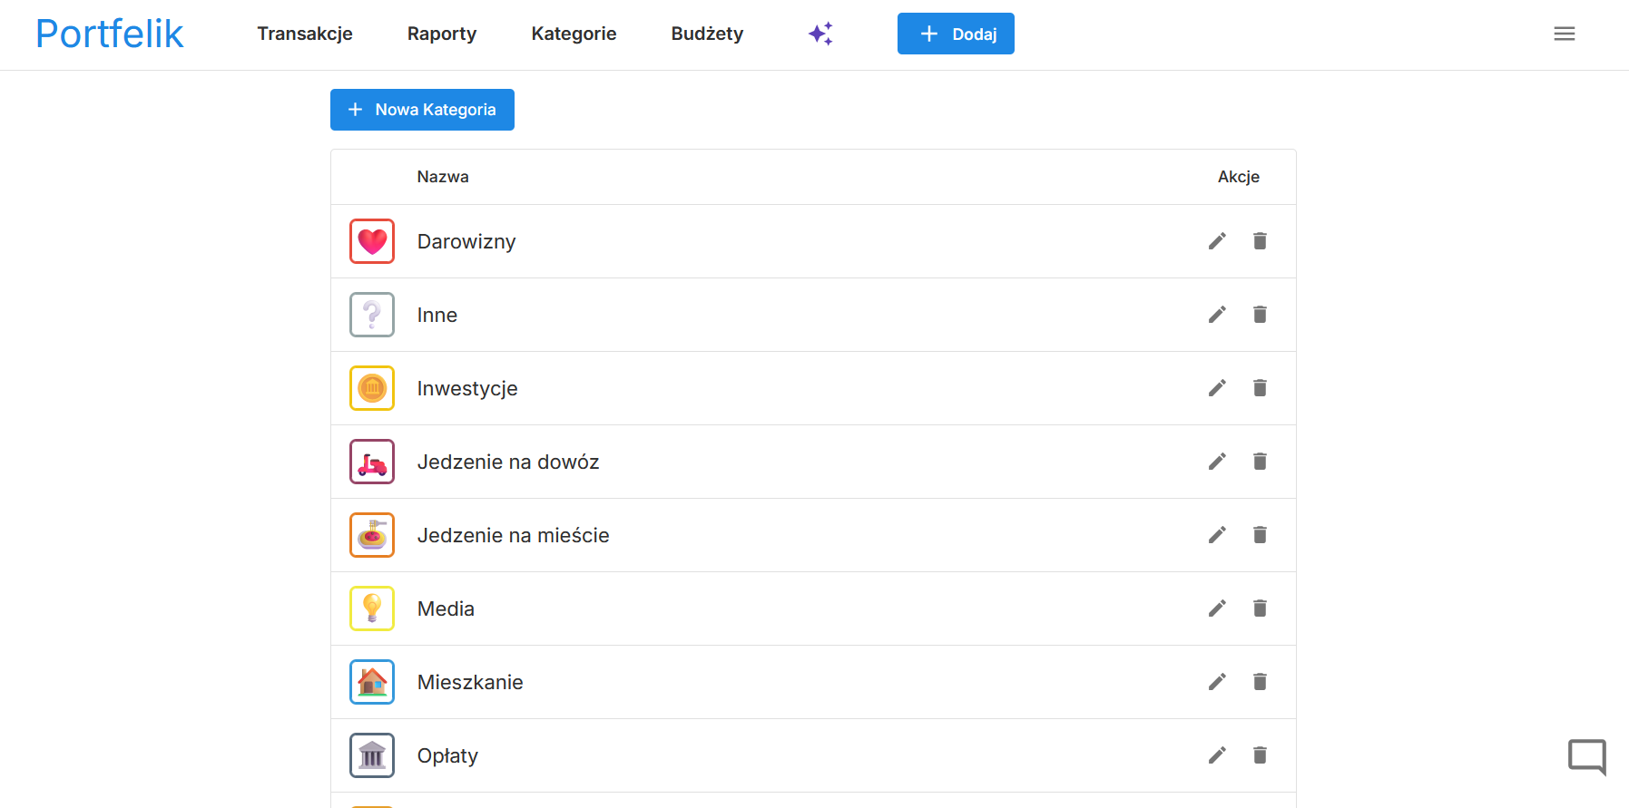Select the Media category name

click(446, 608)
